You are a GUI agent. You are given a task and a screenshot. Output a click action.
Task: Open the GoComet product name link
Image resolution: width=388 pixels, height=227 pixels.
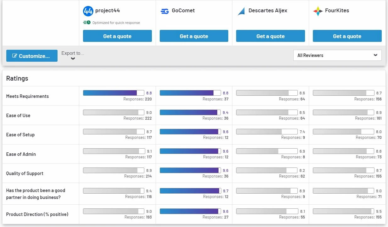pos(183,10)
